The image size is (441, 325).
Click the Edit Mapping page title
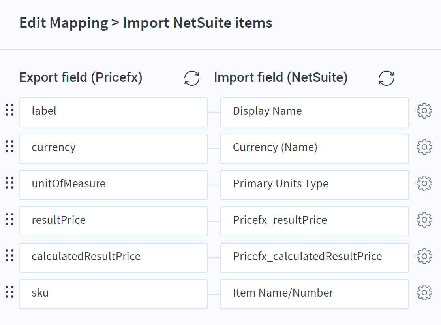[146, 23]
